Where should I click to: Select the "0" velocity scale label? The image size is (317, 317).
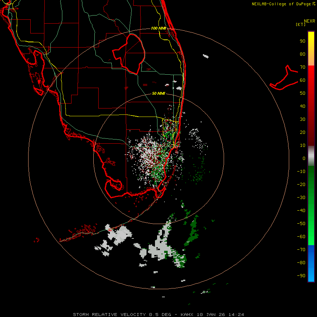304,158
